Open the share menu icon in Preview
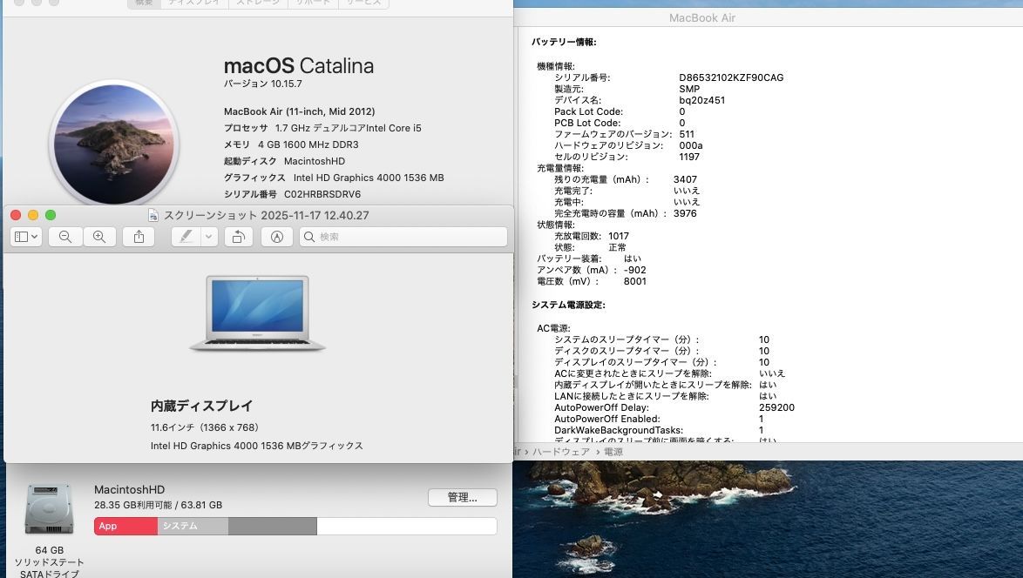The height and width of the screenshot is (578, 1023). 139,237
